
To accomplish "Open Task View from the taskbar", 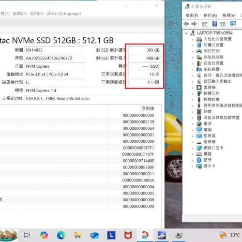I will (x=27, y=235).
